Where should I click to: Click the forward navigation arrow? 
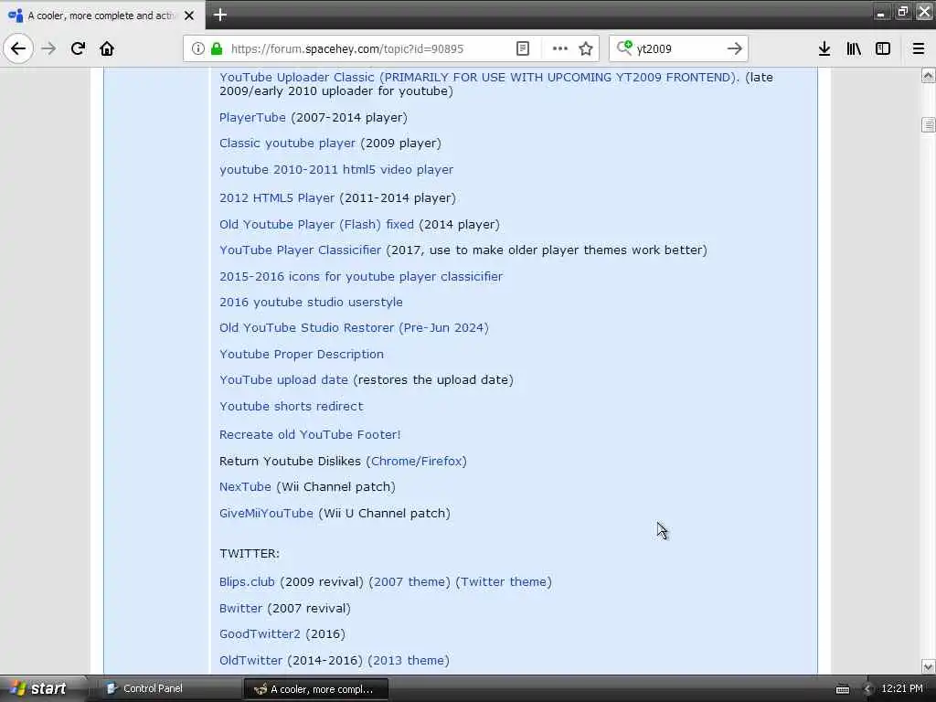(x=49, y=48)
